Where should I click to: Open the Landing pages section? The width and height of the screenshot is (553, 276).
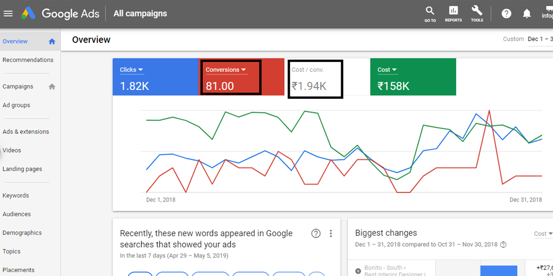point(22,169)
